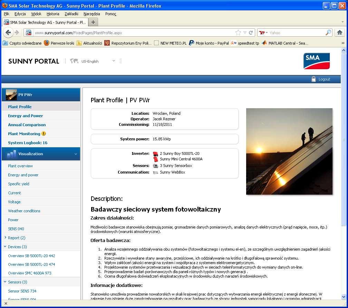The image size is (348, 308).
Task: Bookmark this page with the star icon
Action: [x=238, y=32]
